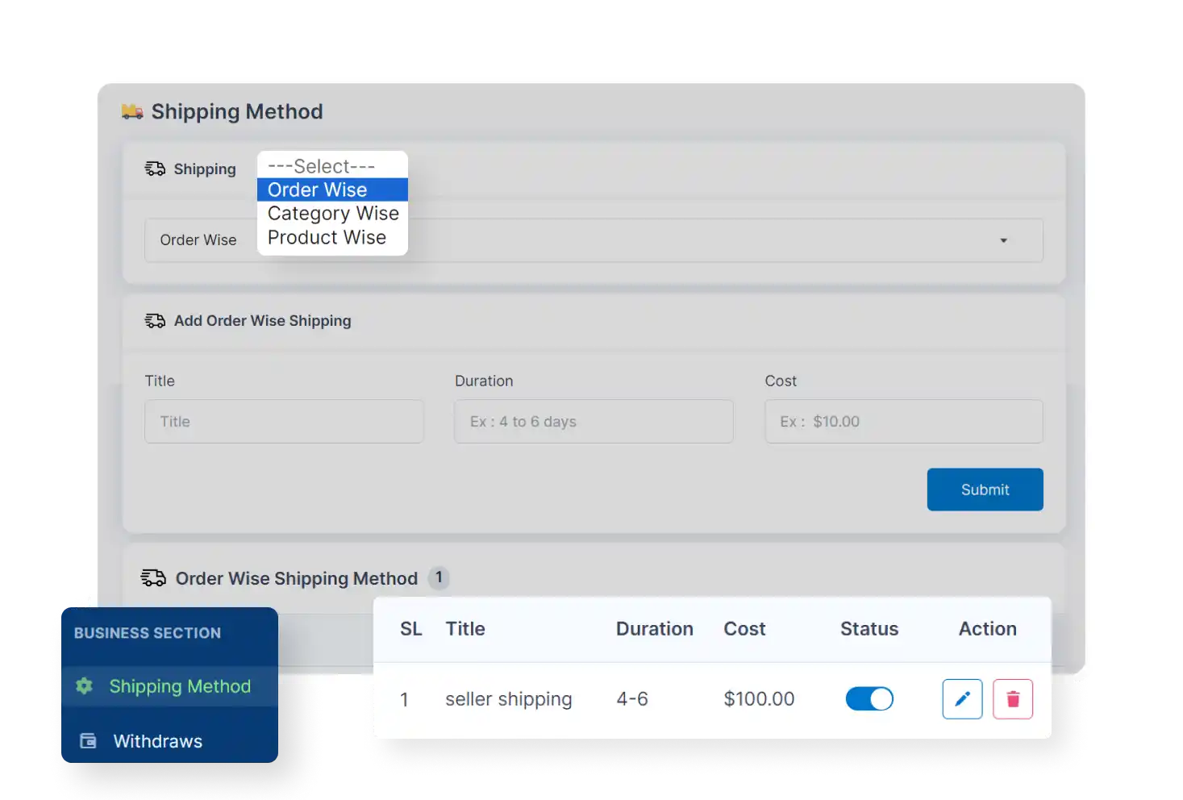Select Category Wise from the shipping dropdown
The image size is (1183, 800).
coord(332,213)
